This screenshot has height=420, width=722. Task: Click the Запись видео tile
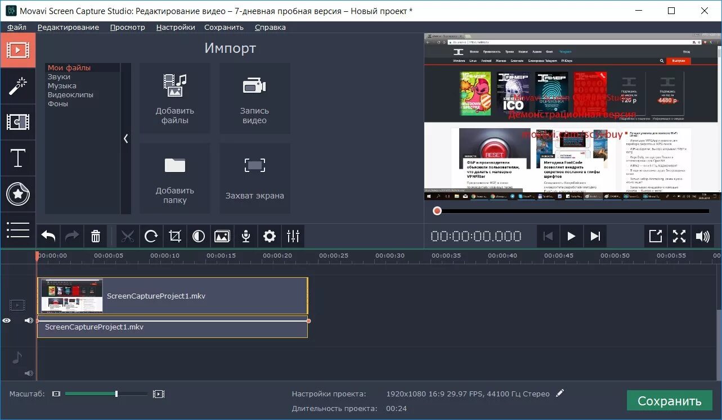(255, 98)
